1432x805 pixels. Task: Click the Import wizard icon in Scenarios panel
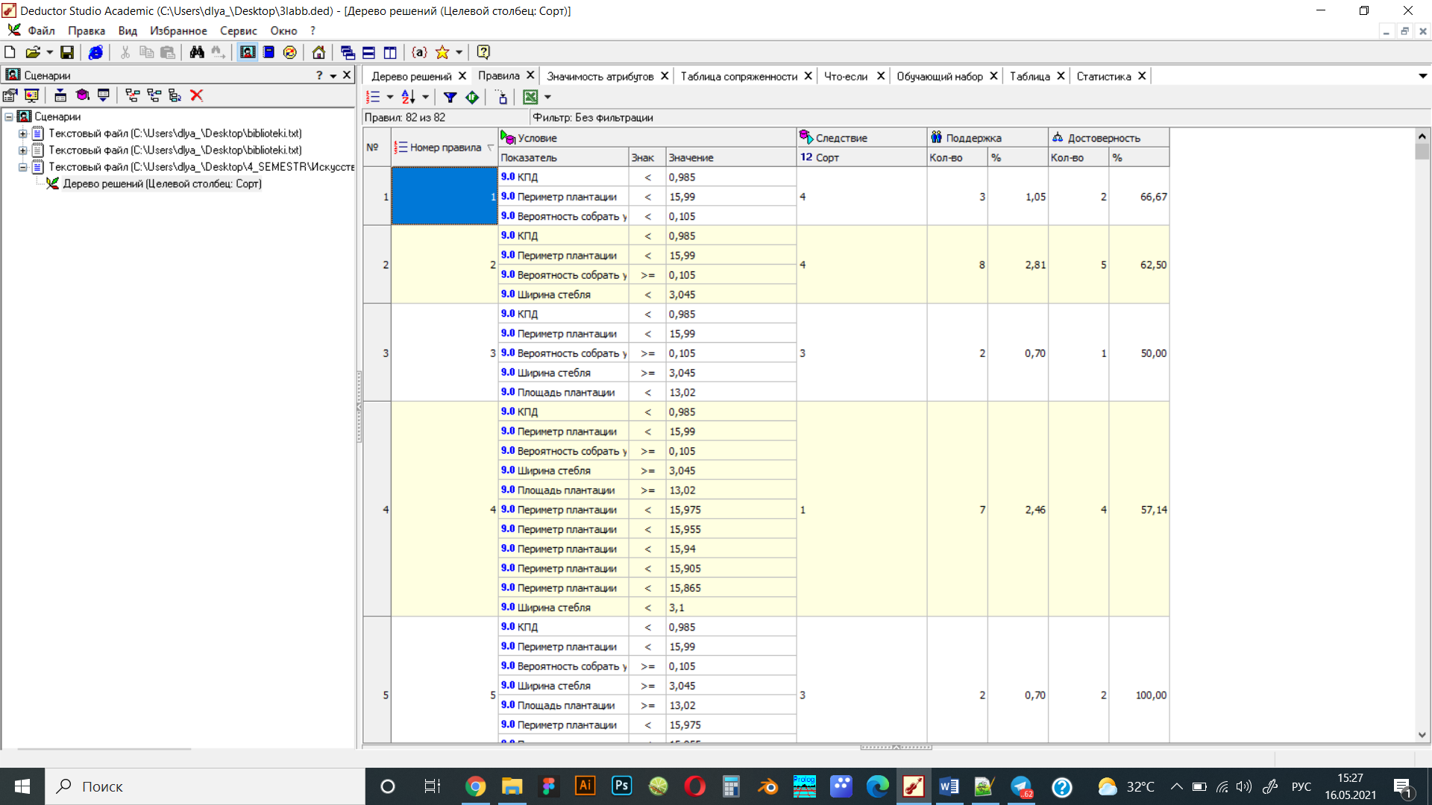click(60, 95)
